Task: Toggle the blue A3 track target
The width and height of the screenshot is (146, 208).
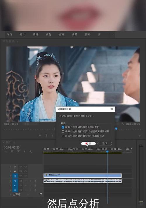Action: click(15, 190)
